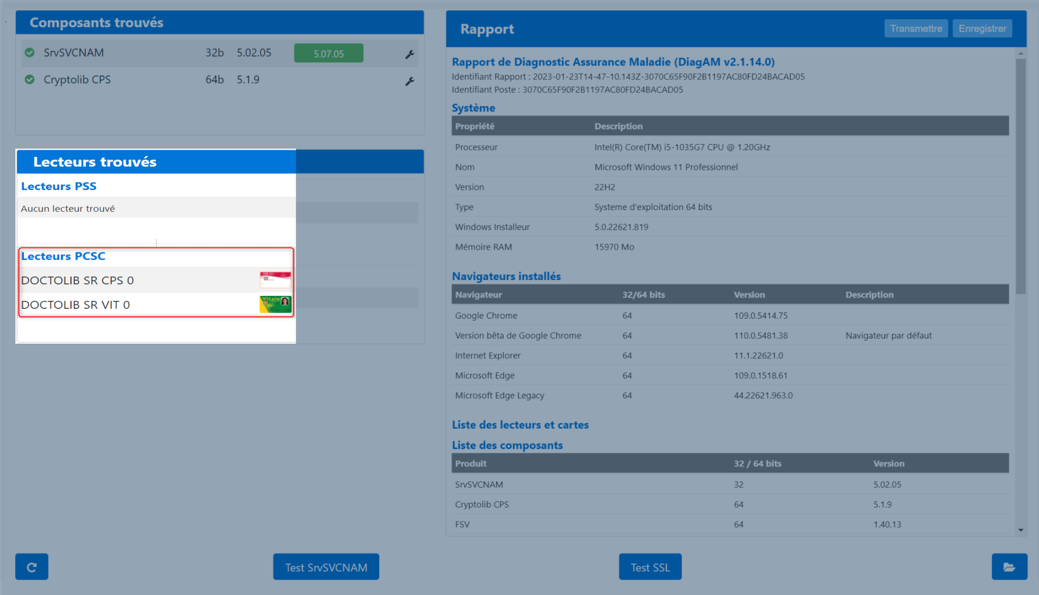Click 'Microsoft Windows 11 Professionnel' value
This screenshot has height=595, width=1039.
(666, 167)
